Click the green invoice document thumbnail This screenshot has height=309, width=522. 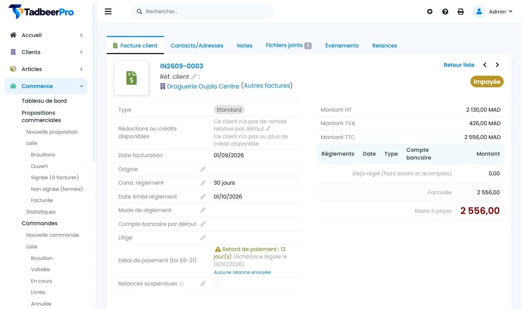coord(131,78)
